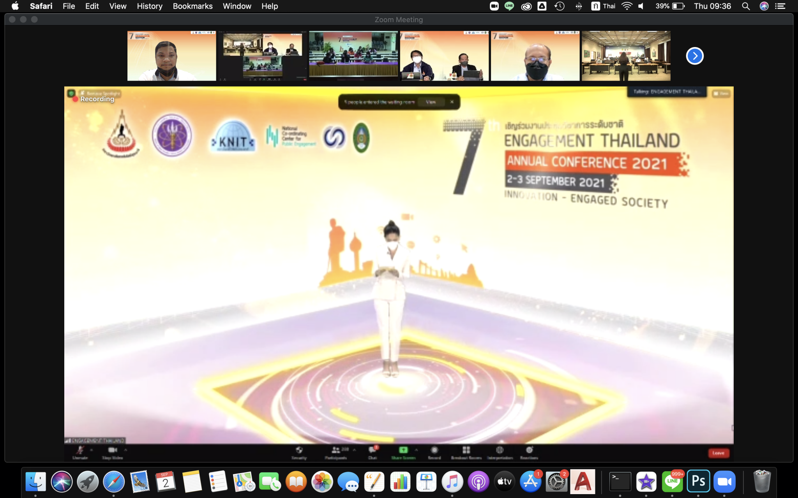This screenshot has width=798, height=498.
Task: Open the View menu
Action: tap(118, 6)
